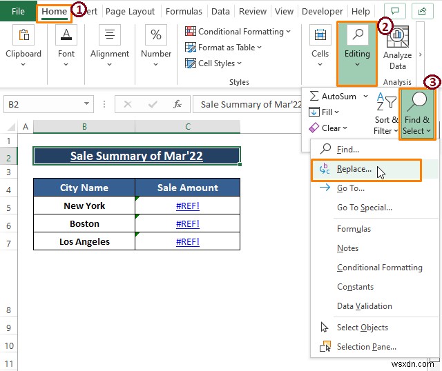Viewport: 442px width, 371px height.
Task: Click the Font group icon
Action: point(66,35)
